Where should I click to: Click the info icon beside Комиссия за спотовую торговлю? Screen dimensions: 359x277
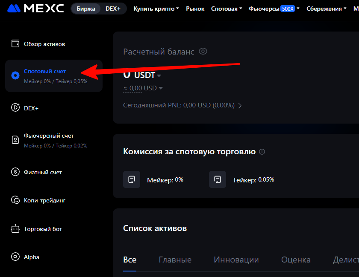tap(262, 152)
